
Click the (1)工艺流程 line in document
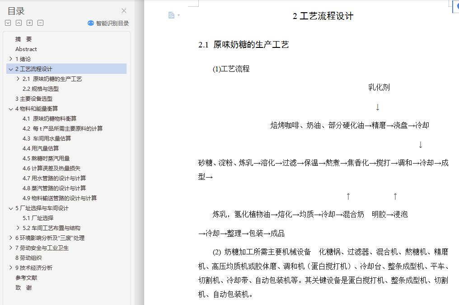pos(231,69)
